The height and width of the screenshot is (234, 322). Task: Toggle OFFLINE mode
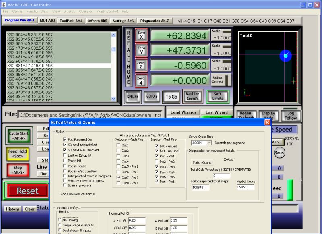pos(133,97)
